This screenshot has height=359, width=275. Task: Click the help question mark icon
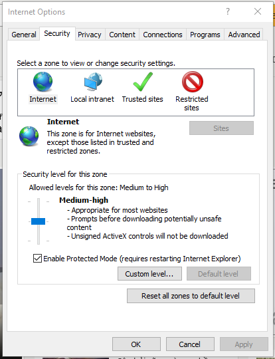[228, 11]
